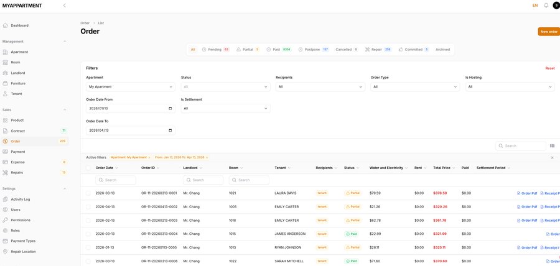
Task: Select the row for OR-11-20260313-0006
Action: 88,261
